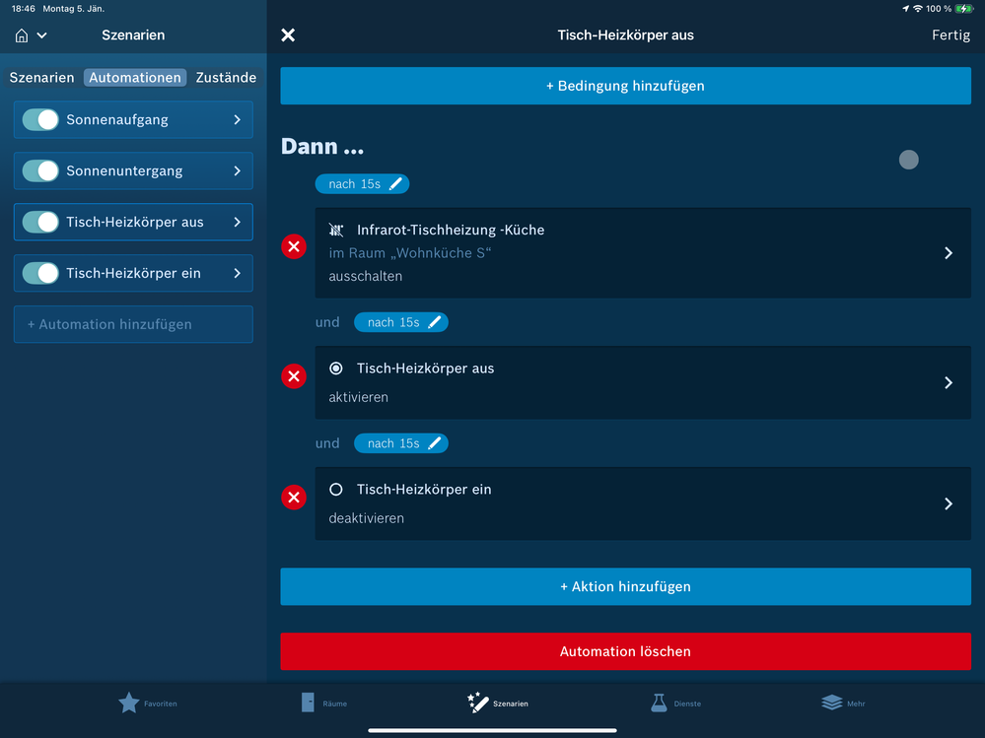Open Favoriten star icon in bottom bar
The height and width of the screenshot is (738, 985).
point(129,703)
